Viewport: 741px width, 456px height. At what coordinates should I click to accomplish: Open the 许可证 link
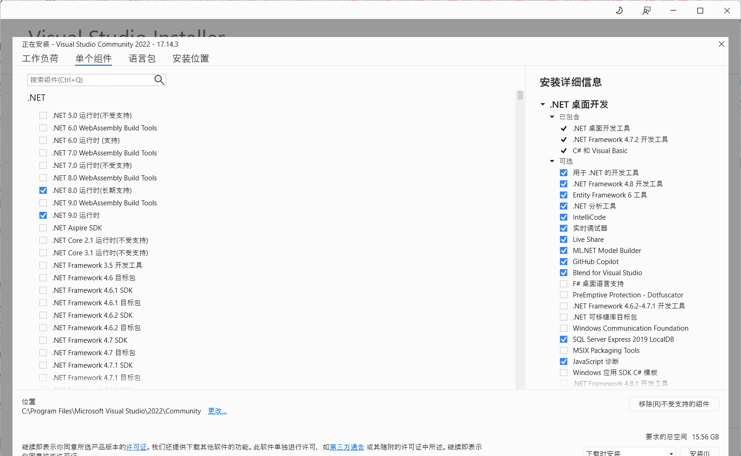[137, 447]
